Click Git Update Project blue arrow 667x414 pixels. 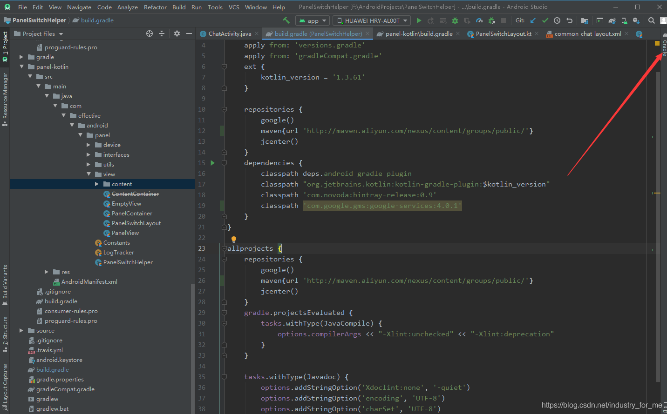(533, 20)
